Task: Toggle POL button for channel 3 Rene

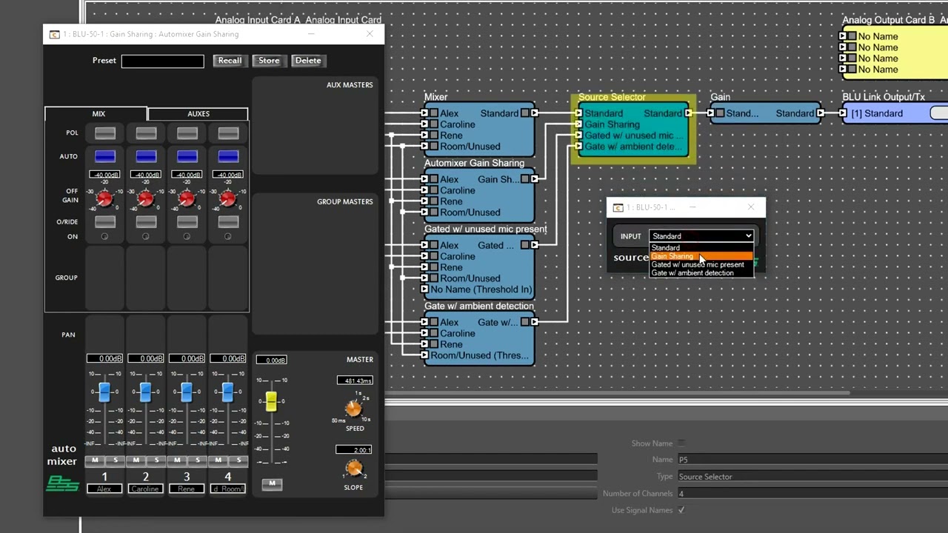Action: tap(187, 133)
